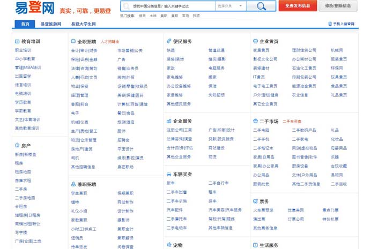Open the 失物招领 link
The height and width of the screenshot is (249, 370).
217,95
